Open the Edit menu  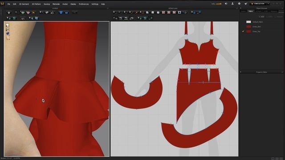pyautogui.click(x=15, y=4)
